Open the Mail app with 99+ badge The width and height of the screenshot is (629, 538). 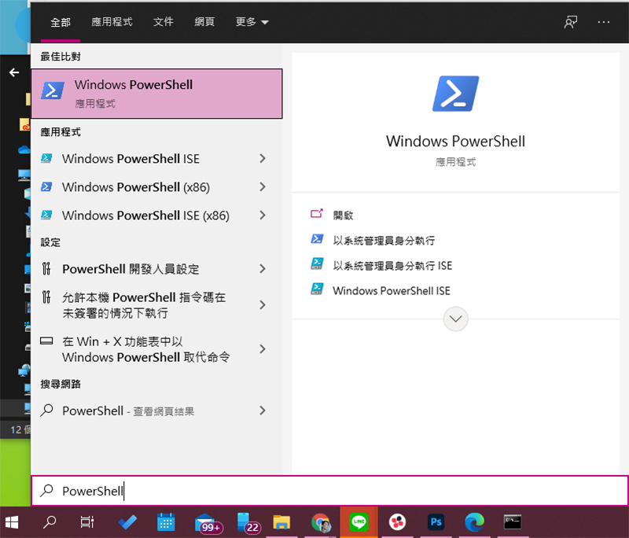(208, 523)
